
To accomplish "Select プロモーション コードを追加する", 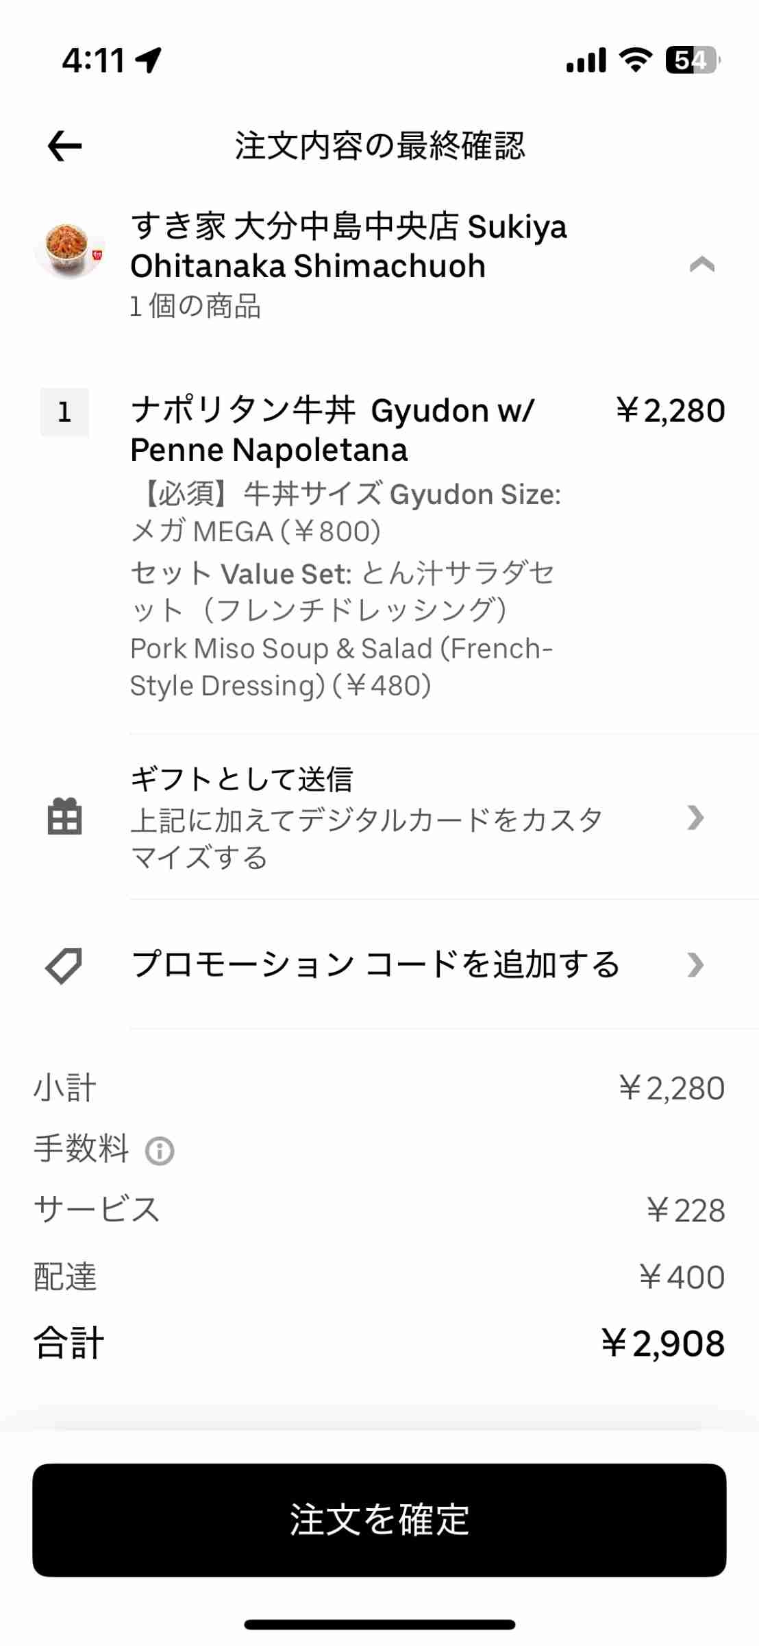I will pyautogui.click(x=375, y=965).
